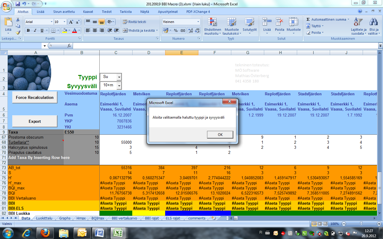Open Muotoile taulukoksi format as table
This screenshot has width=383, height=239.
tap(232, 26)
